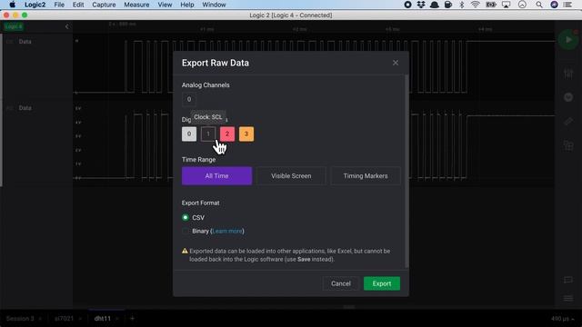Open the Spotlight search icon
The image size is (582, 327).
tap(539, 5)
